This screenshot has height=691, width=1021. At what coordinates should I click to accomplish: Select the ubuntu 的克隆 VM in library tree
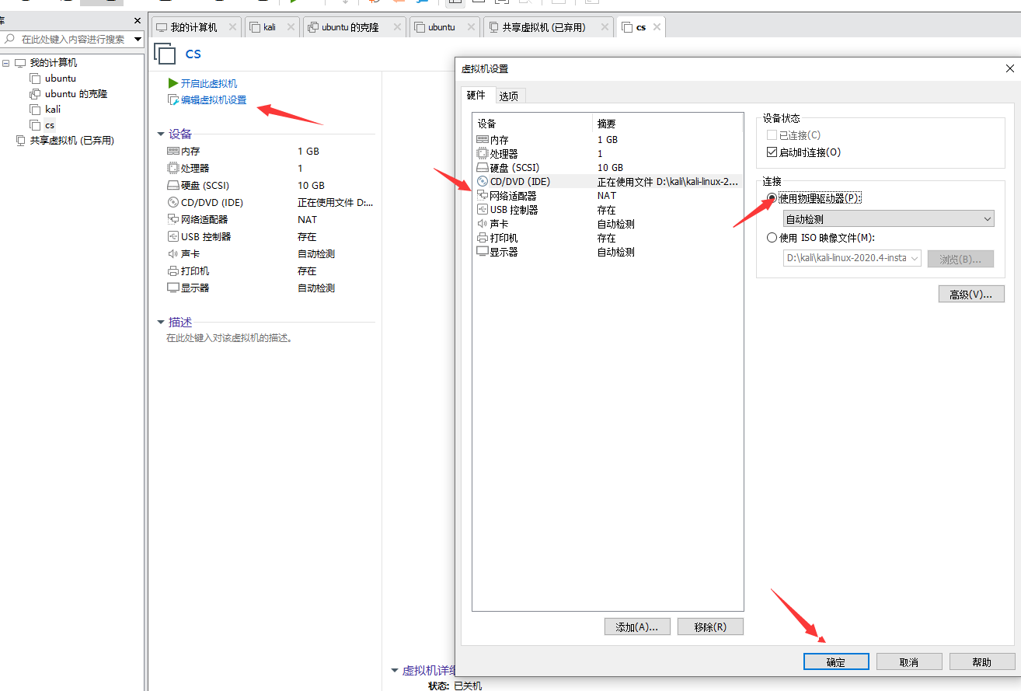(x=76, y=94)
